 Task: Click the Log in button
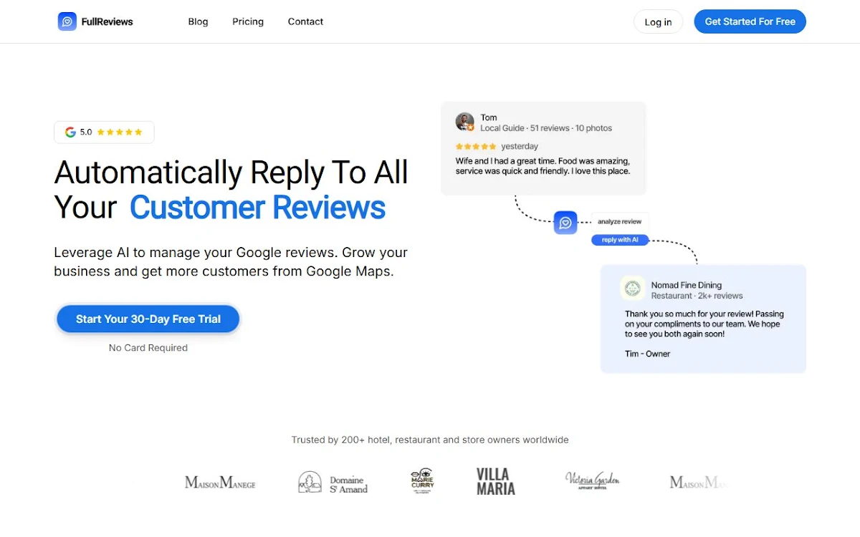click(x=658, y=21)
